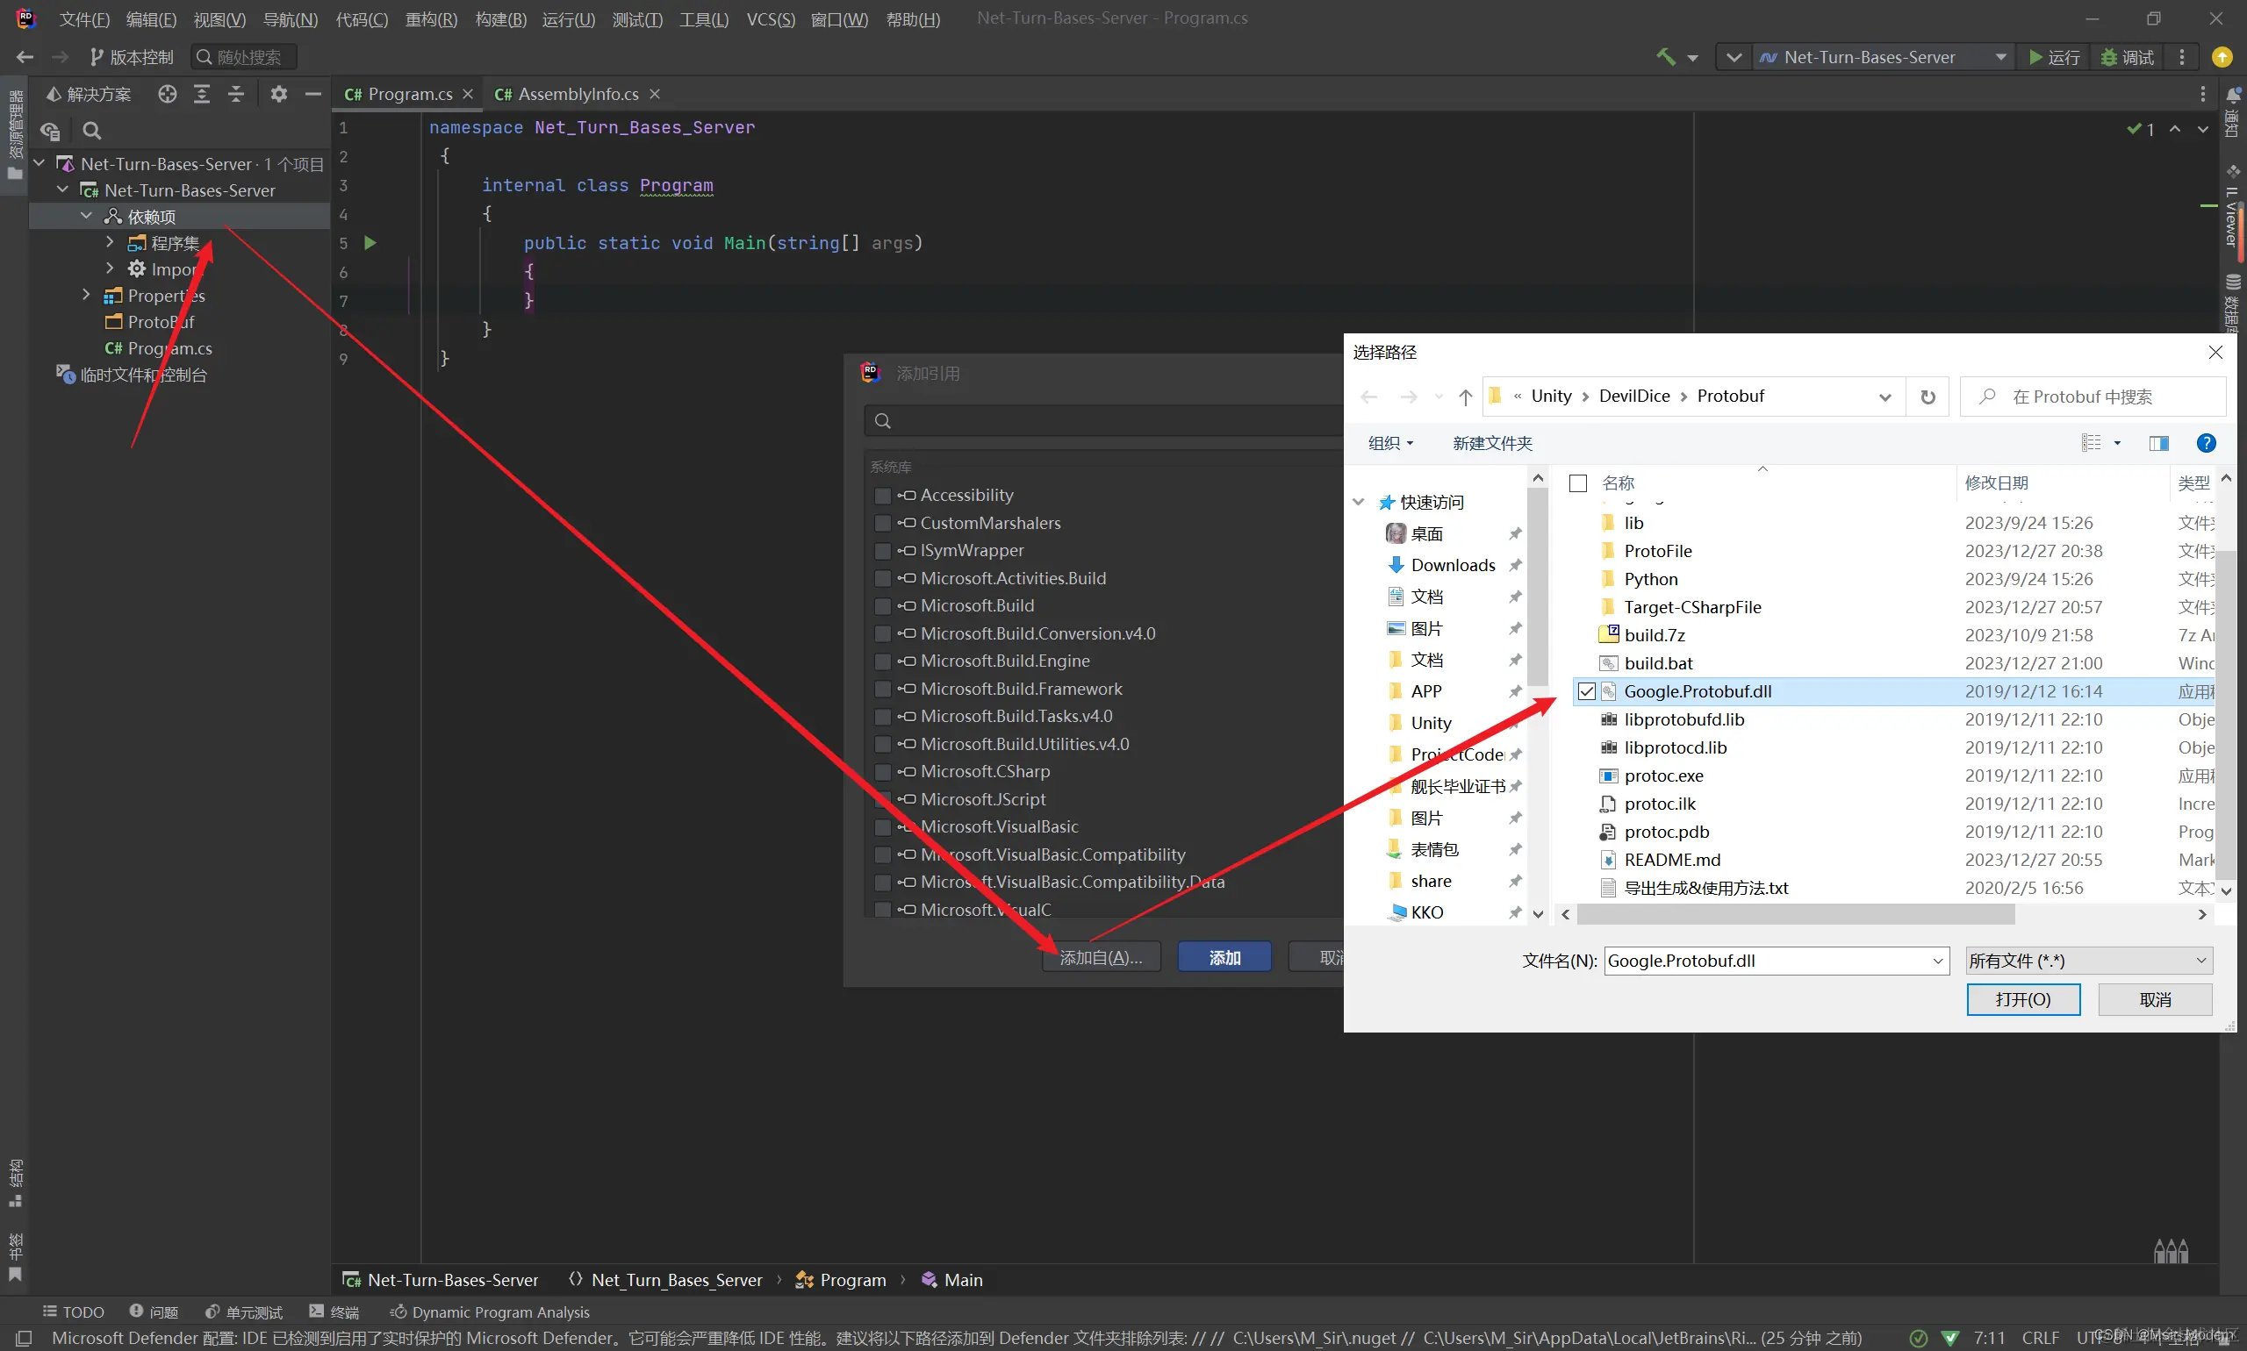The width and height of the screenshot is (2247, 1351).
Task: Click the solution explorer settings gear icon
Action: tap(279, 94)
